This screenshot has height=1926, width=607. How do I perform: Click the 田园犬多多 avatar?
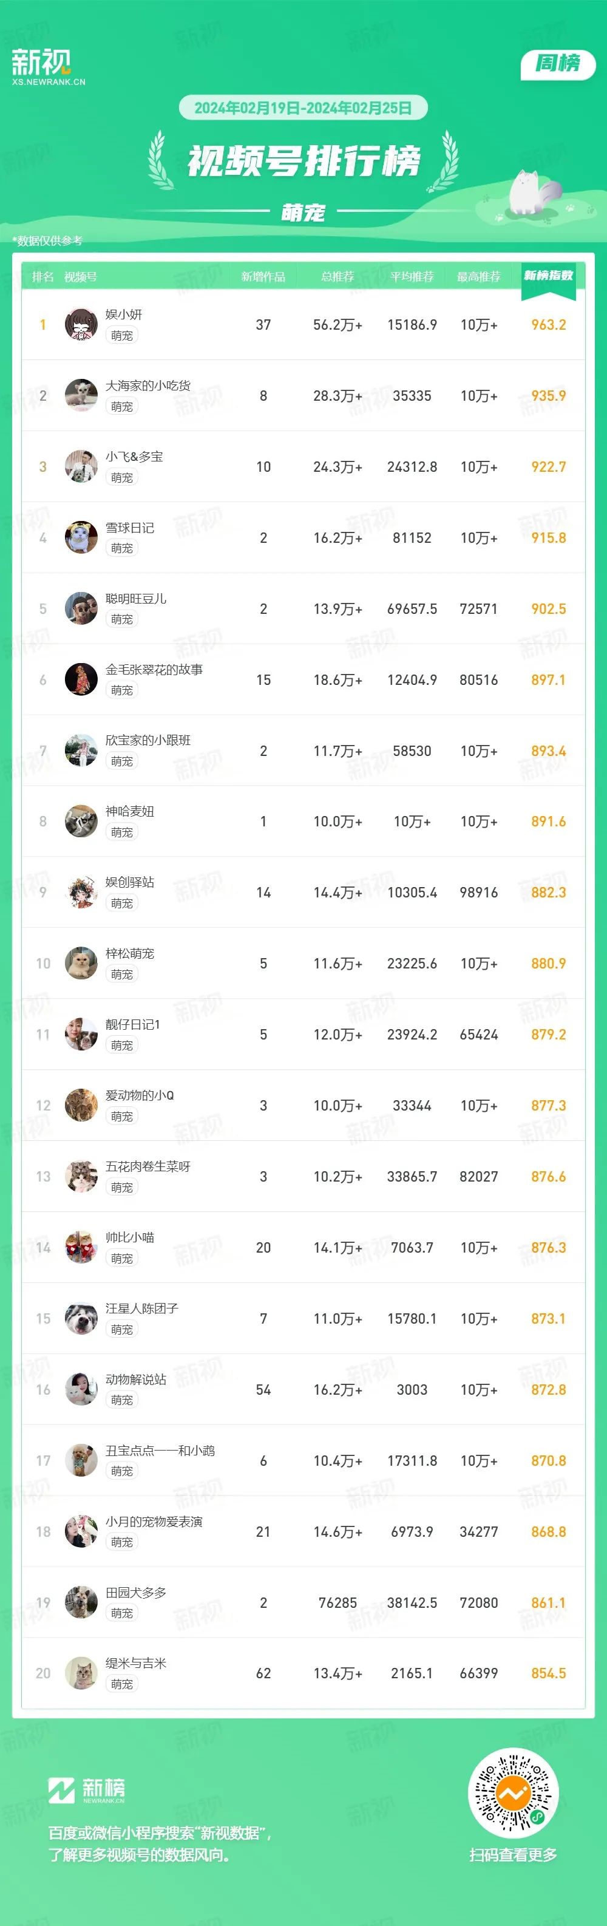tap(81, 1603)
